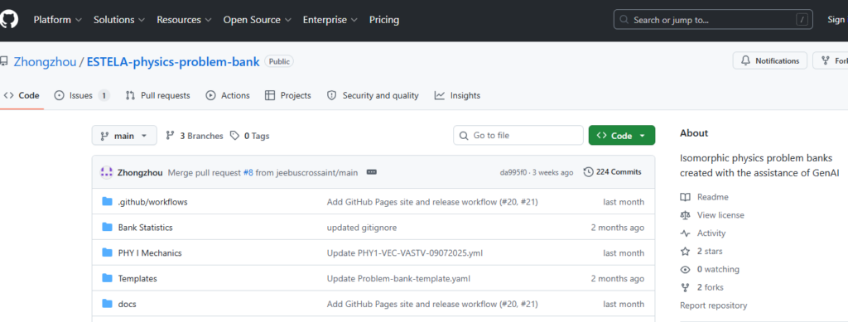Open the Resources dropdown

pyautogui.click(x=184, y=20)
